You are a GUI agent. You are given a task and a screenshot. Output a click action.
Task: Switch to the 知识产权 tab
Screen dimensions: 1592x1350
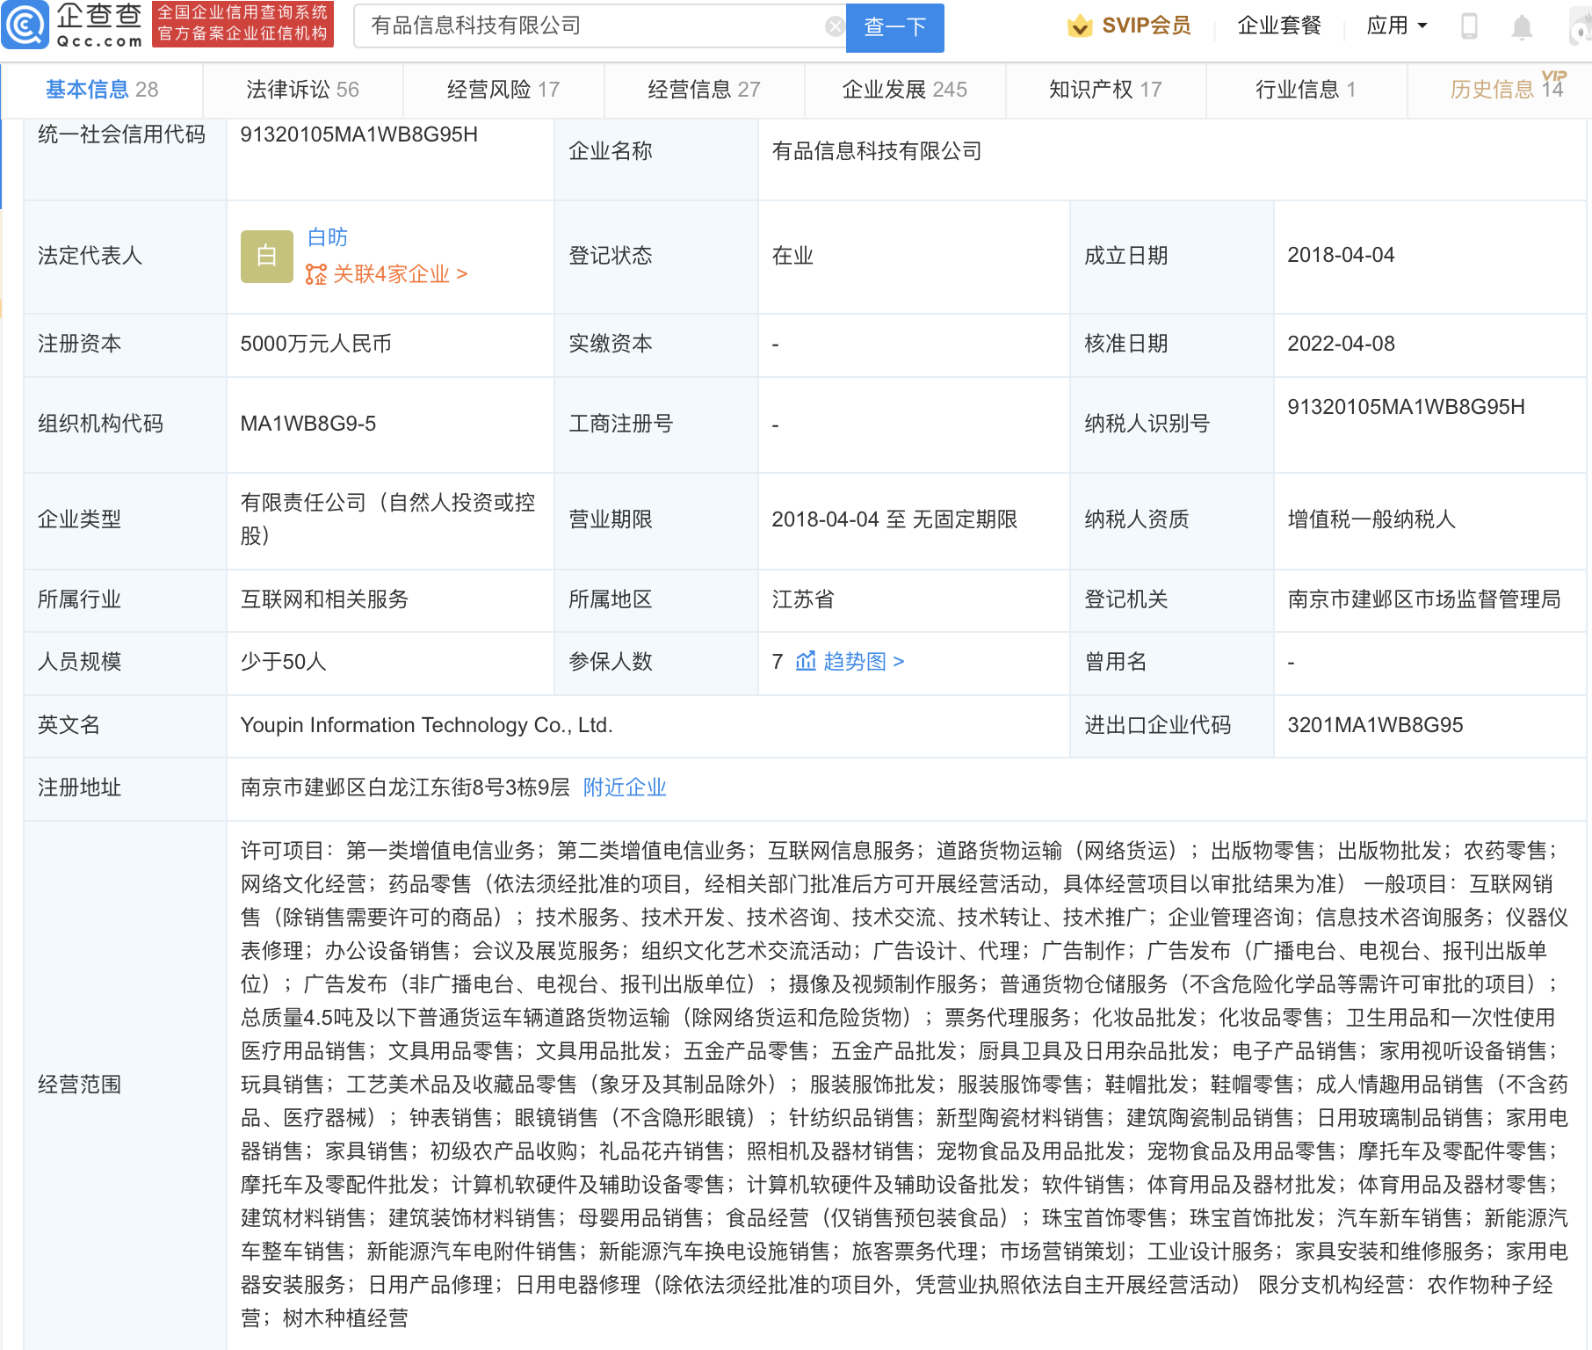coord(1106,90)
